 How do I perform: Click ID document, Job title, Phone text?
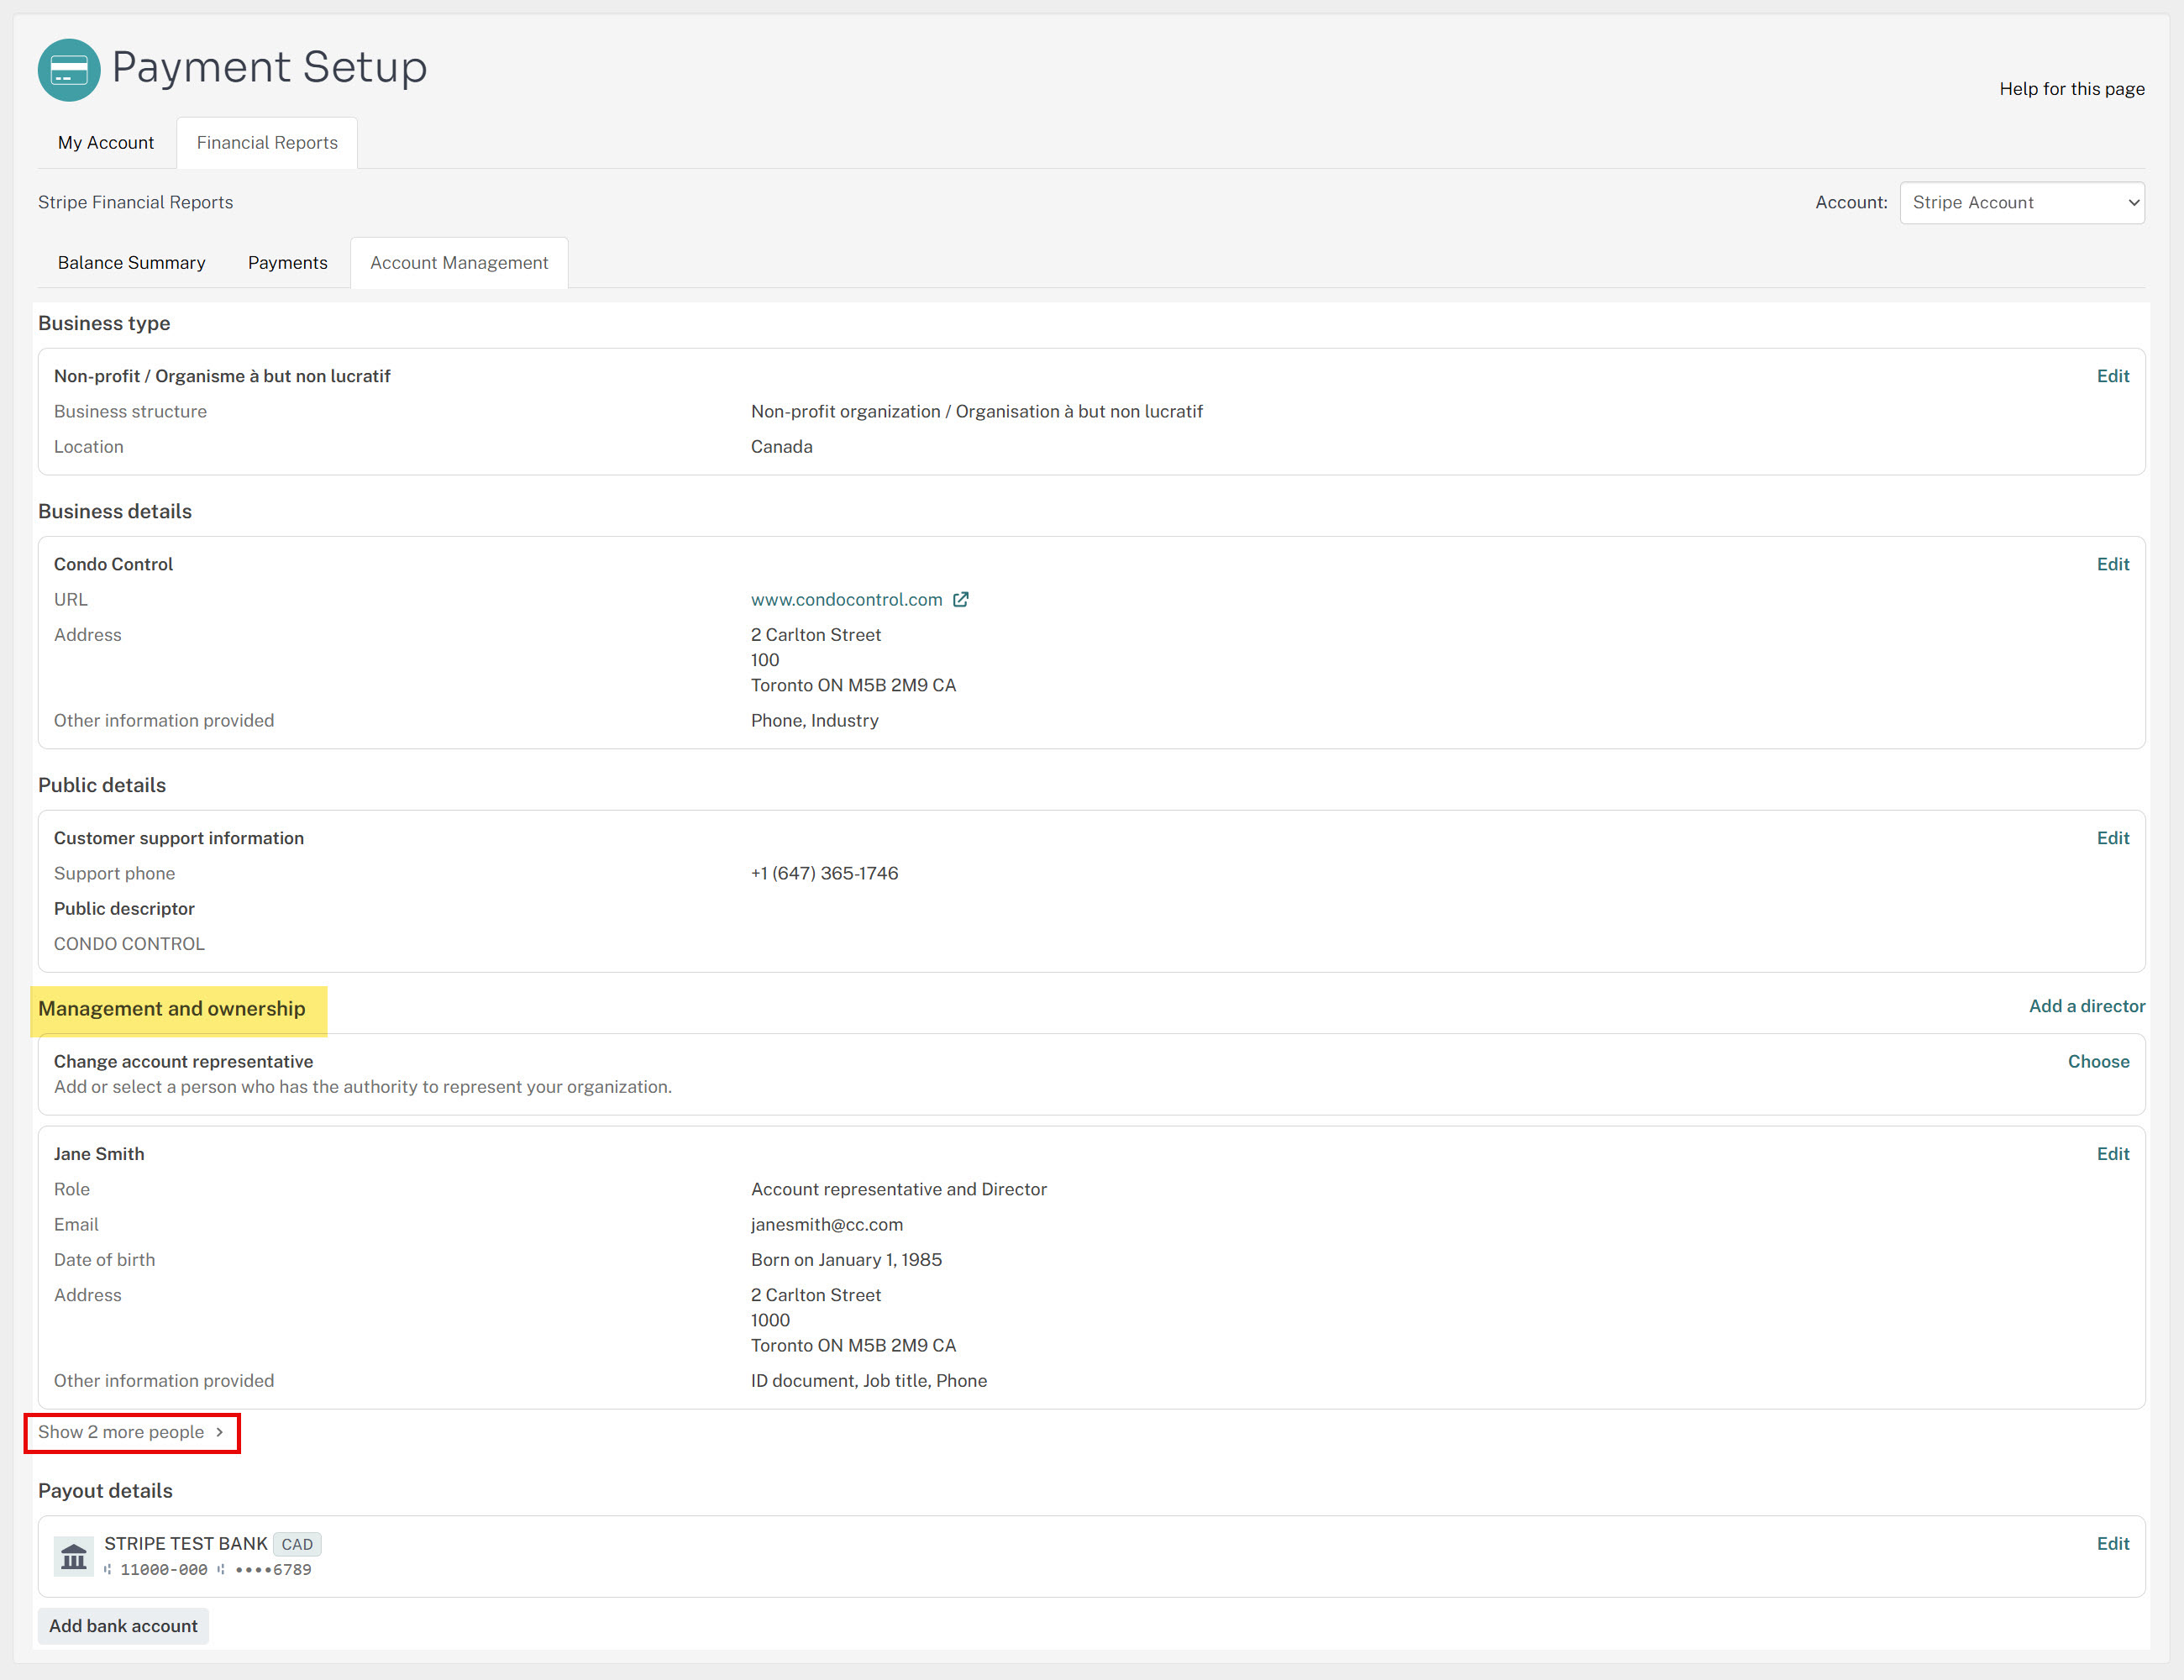(869, 1381)
